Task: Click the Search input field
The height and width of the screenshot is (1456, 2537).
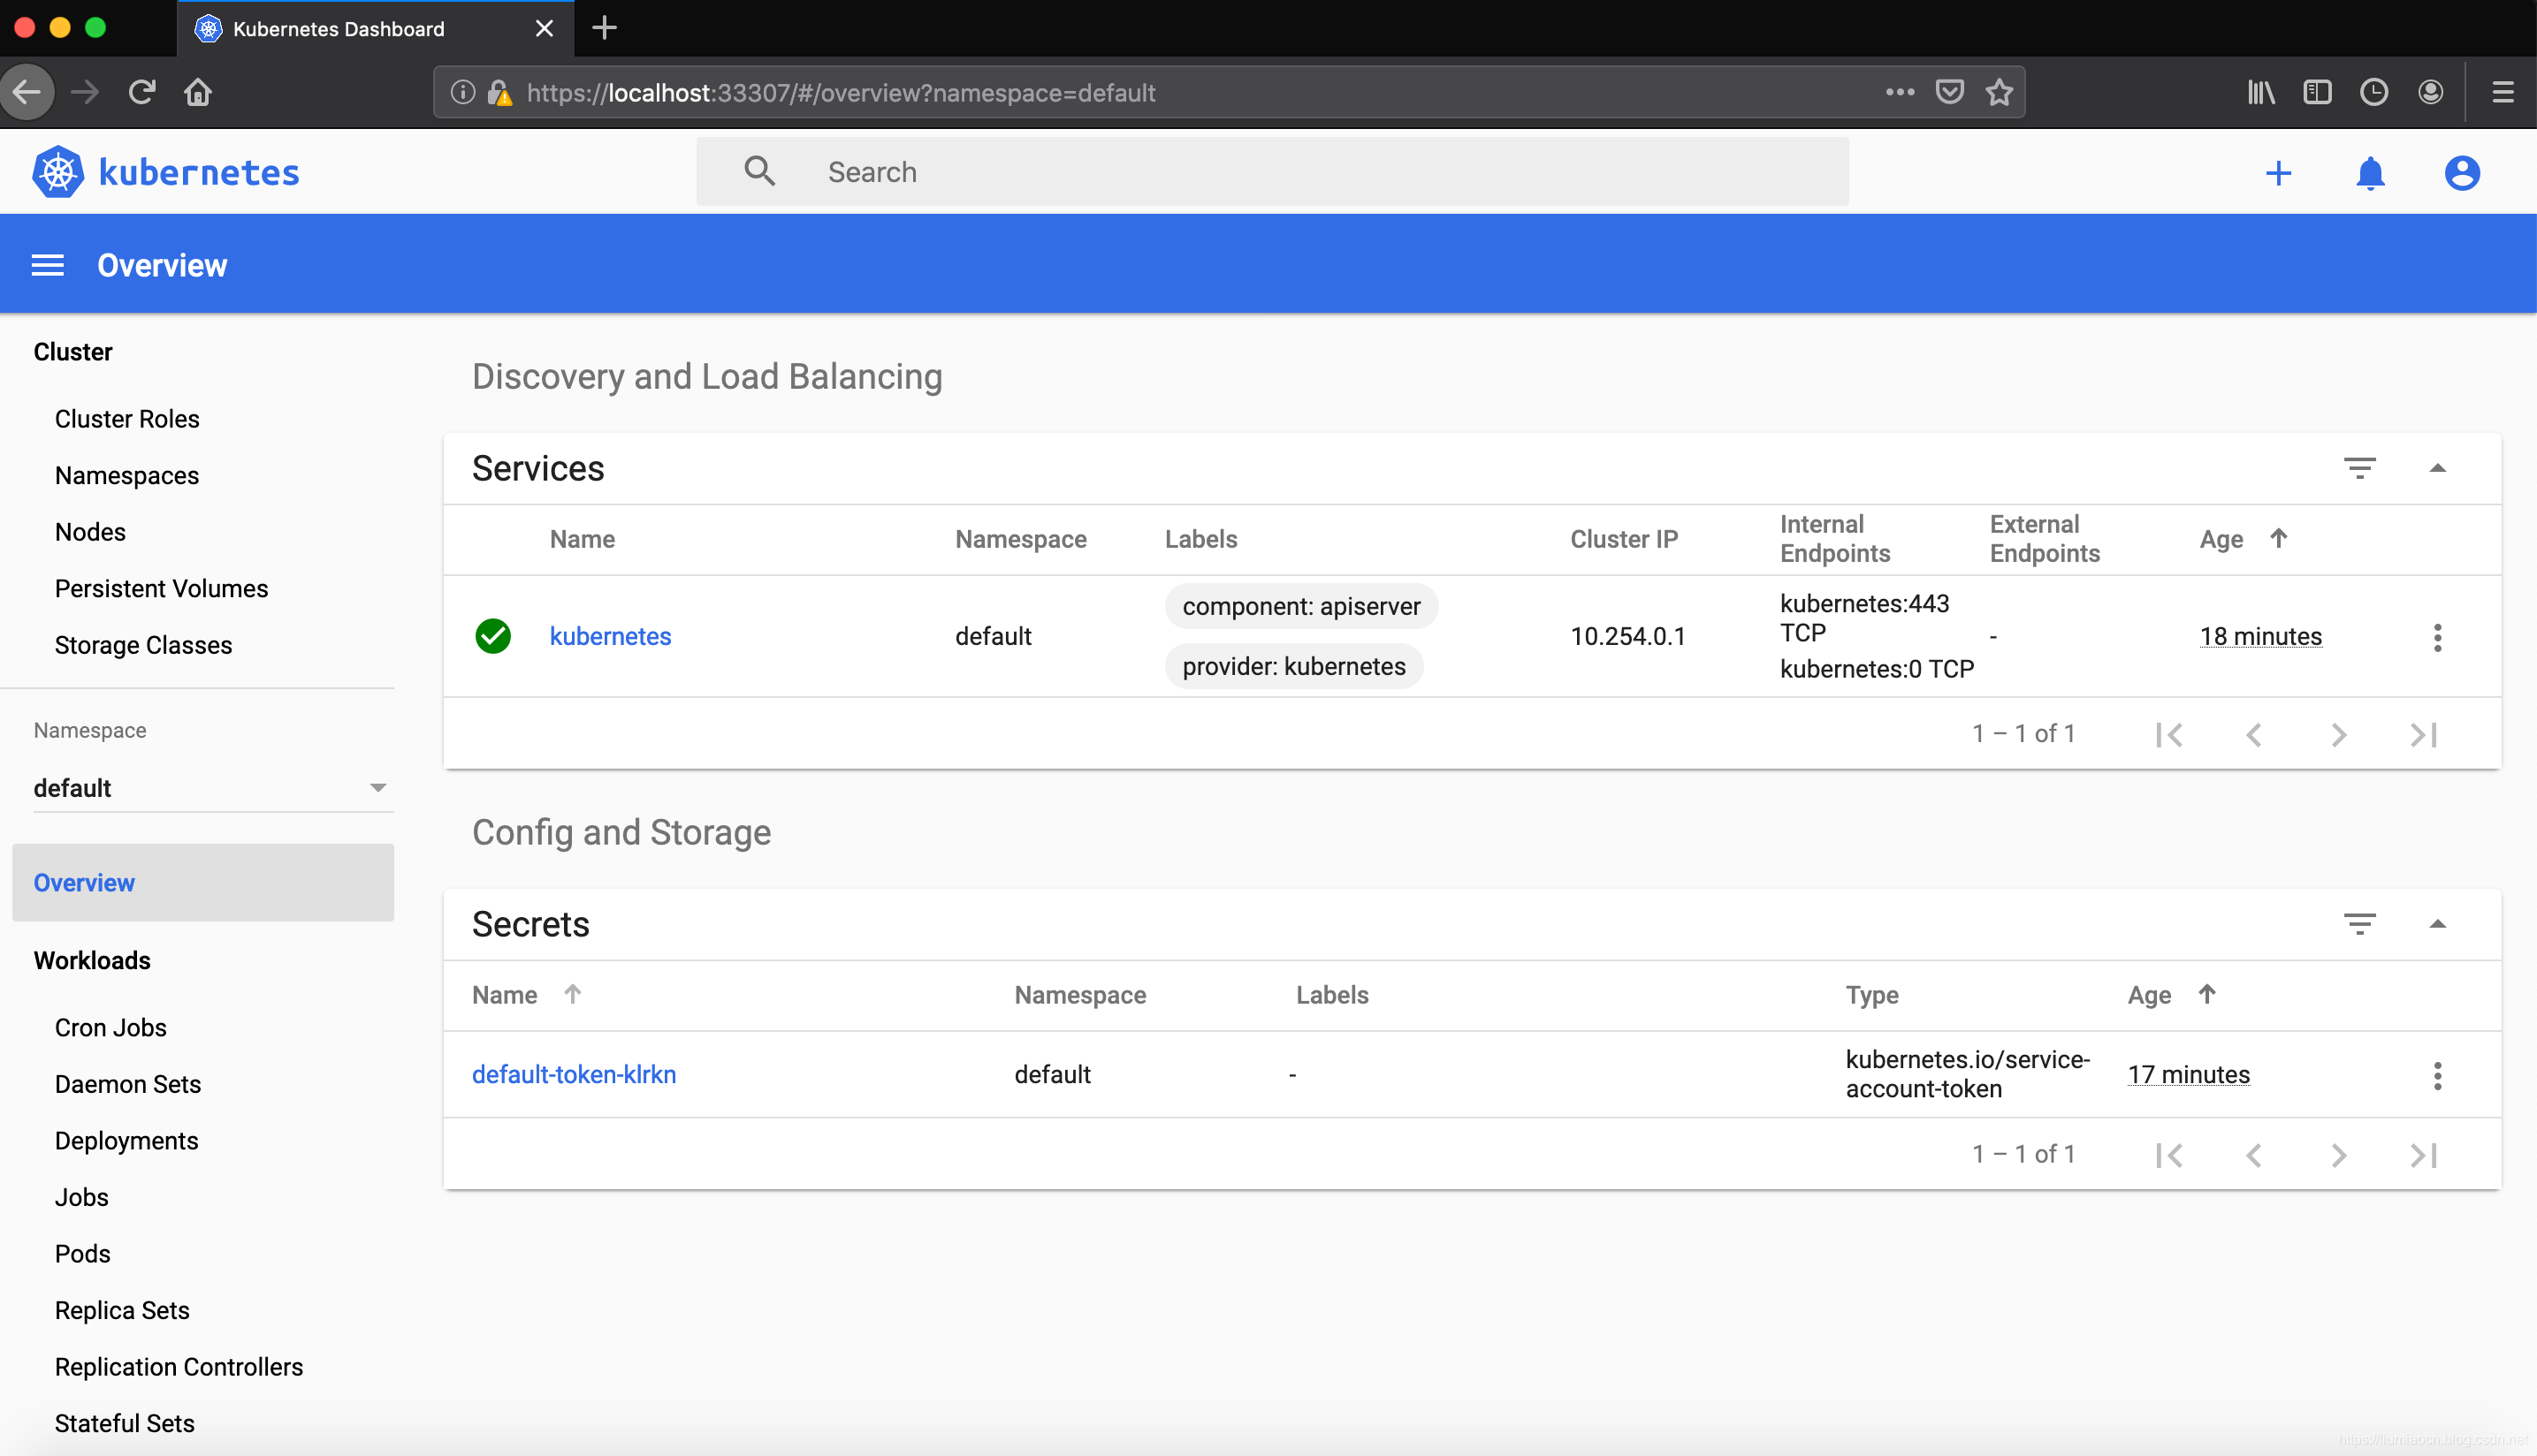Action: coord(1273,172)
